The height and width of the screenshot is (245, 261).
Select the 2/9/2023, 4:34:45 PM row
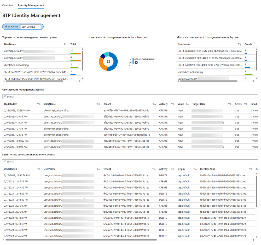click(x=129, y=236)
